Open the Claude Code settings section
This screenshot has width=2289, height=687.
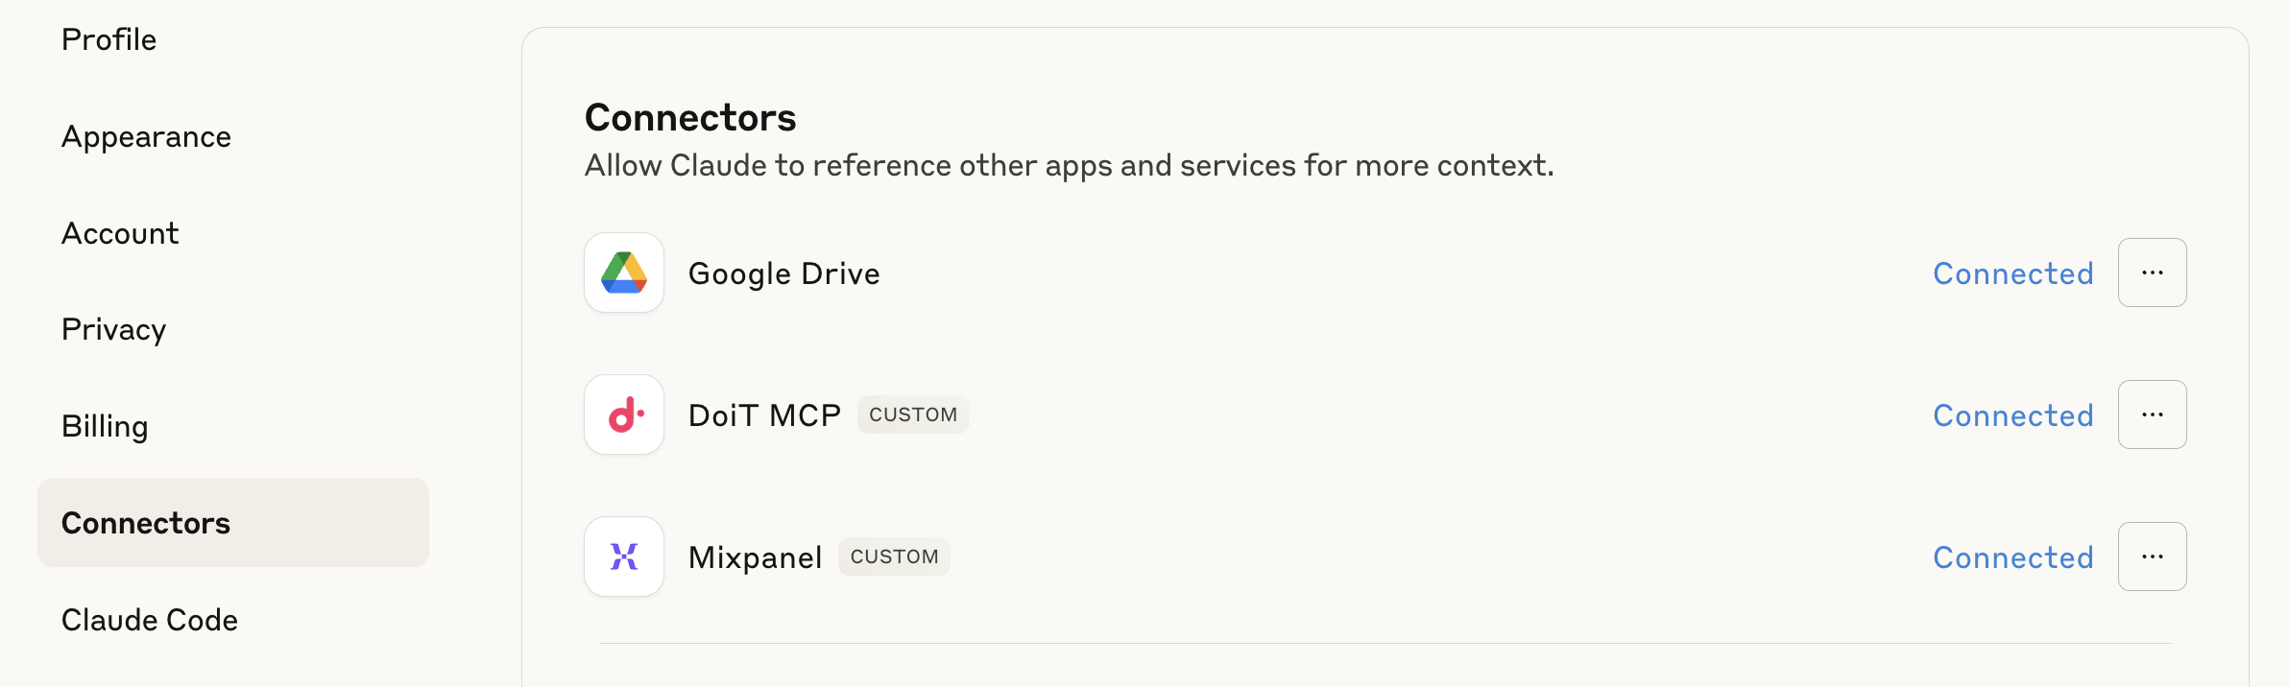coord(150,620)
